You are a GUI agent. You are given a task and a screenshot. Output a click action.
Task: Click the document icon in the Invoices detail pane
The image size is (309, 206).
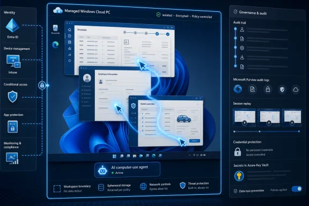(126, 42)
